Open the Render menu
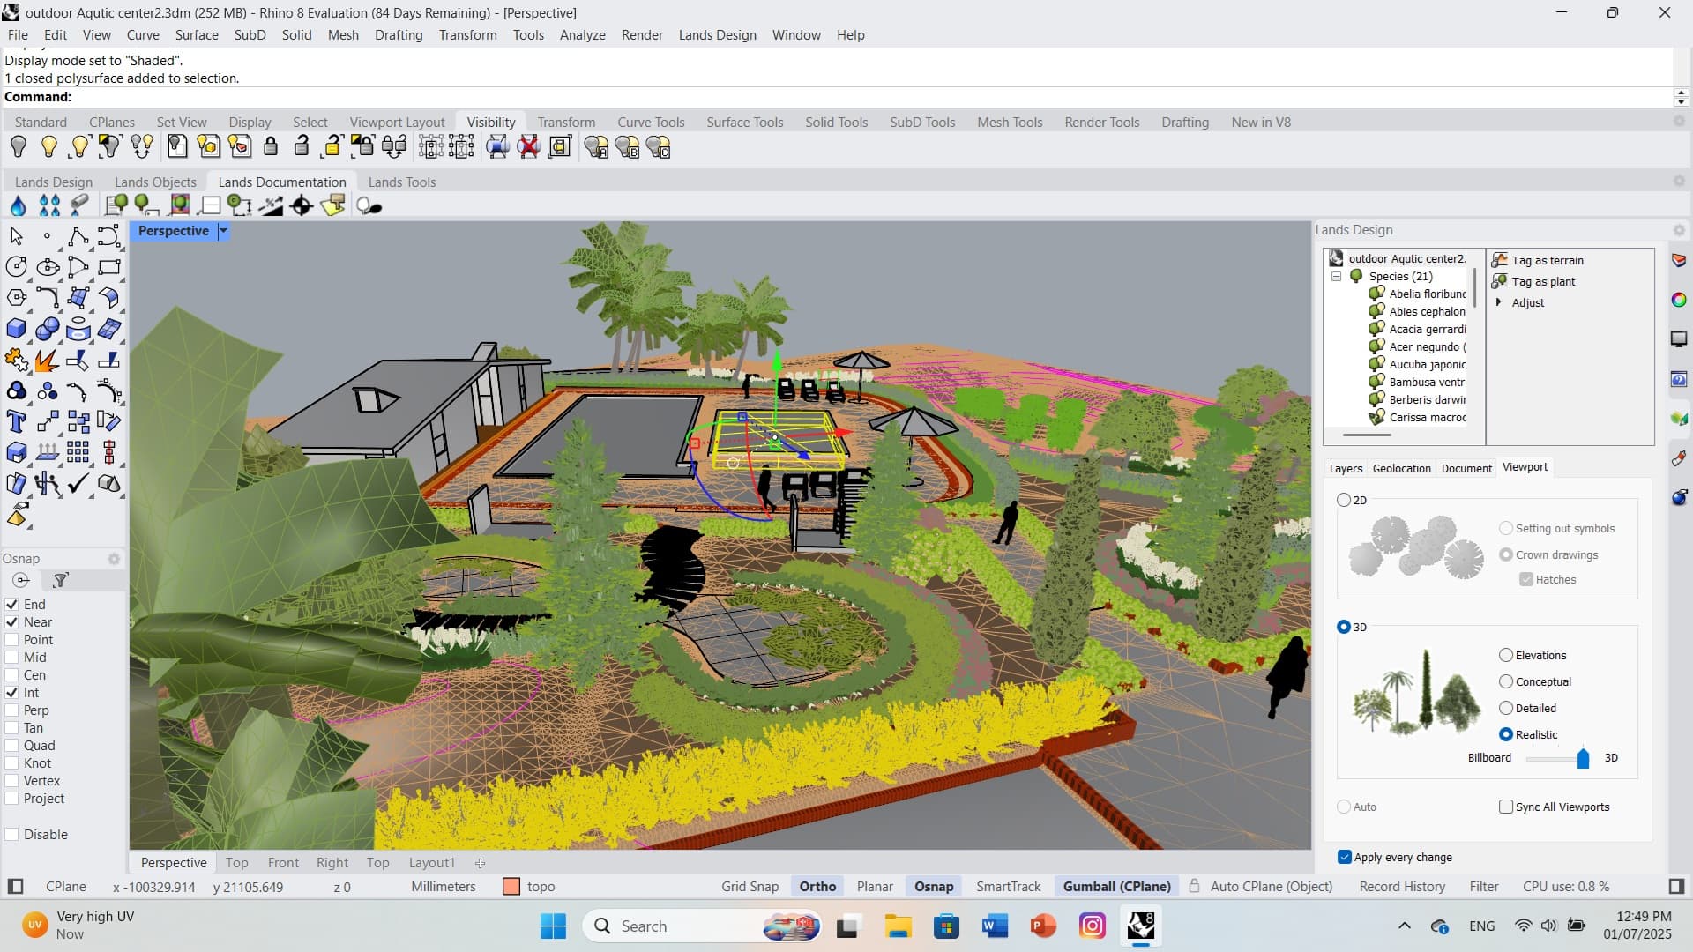The height and width of the screenshot is (952, 1693). (x=643, y=35)
